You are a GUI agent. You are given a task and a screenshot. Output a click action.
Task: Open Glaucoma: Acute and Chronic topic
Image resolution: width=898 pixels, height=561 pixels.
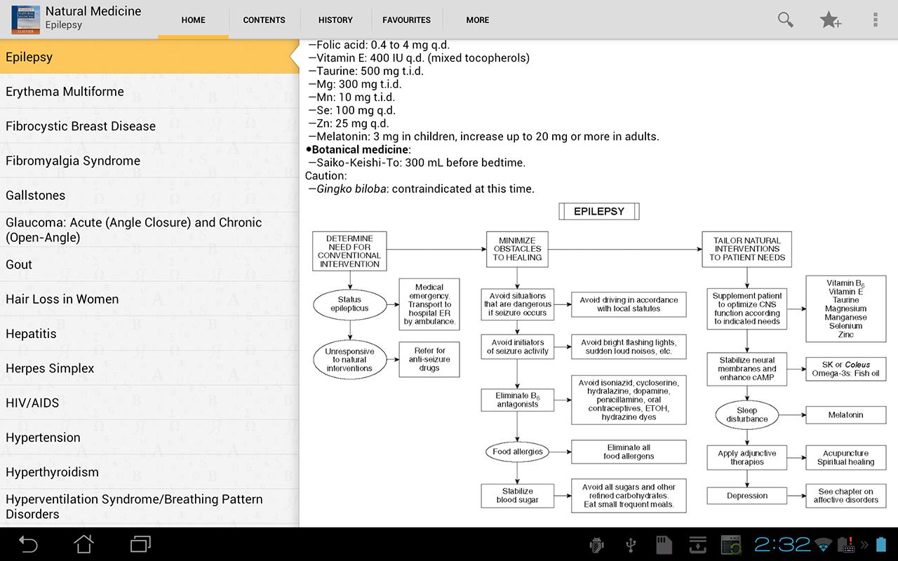pyautogui.click(x=149, y=229)
